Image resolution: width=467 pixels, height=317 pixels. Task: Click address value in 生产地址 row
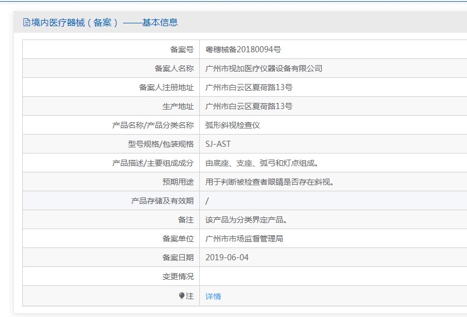[x=249, y=106]
